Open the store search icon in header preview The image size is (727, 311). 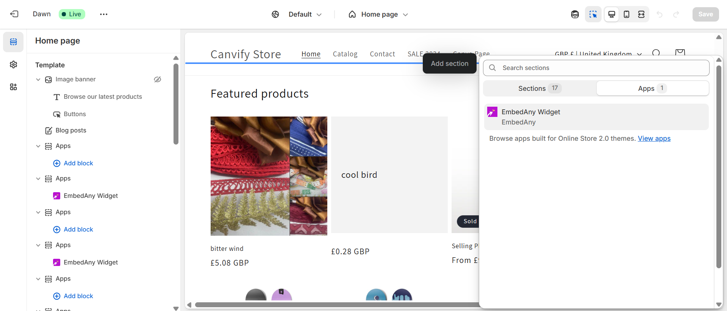click(x=657, y=53)
